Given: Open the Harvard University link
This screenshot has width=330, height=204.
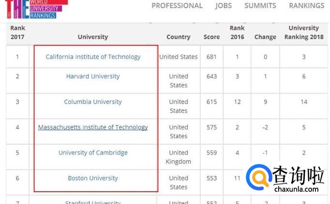Looking at the screenshot, I should [x=93, y=76].
